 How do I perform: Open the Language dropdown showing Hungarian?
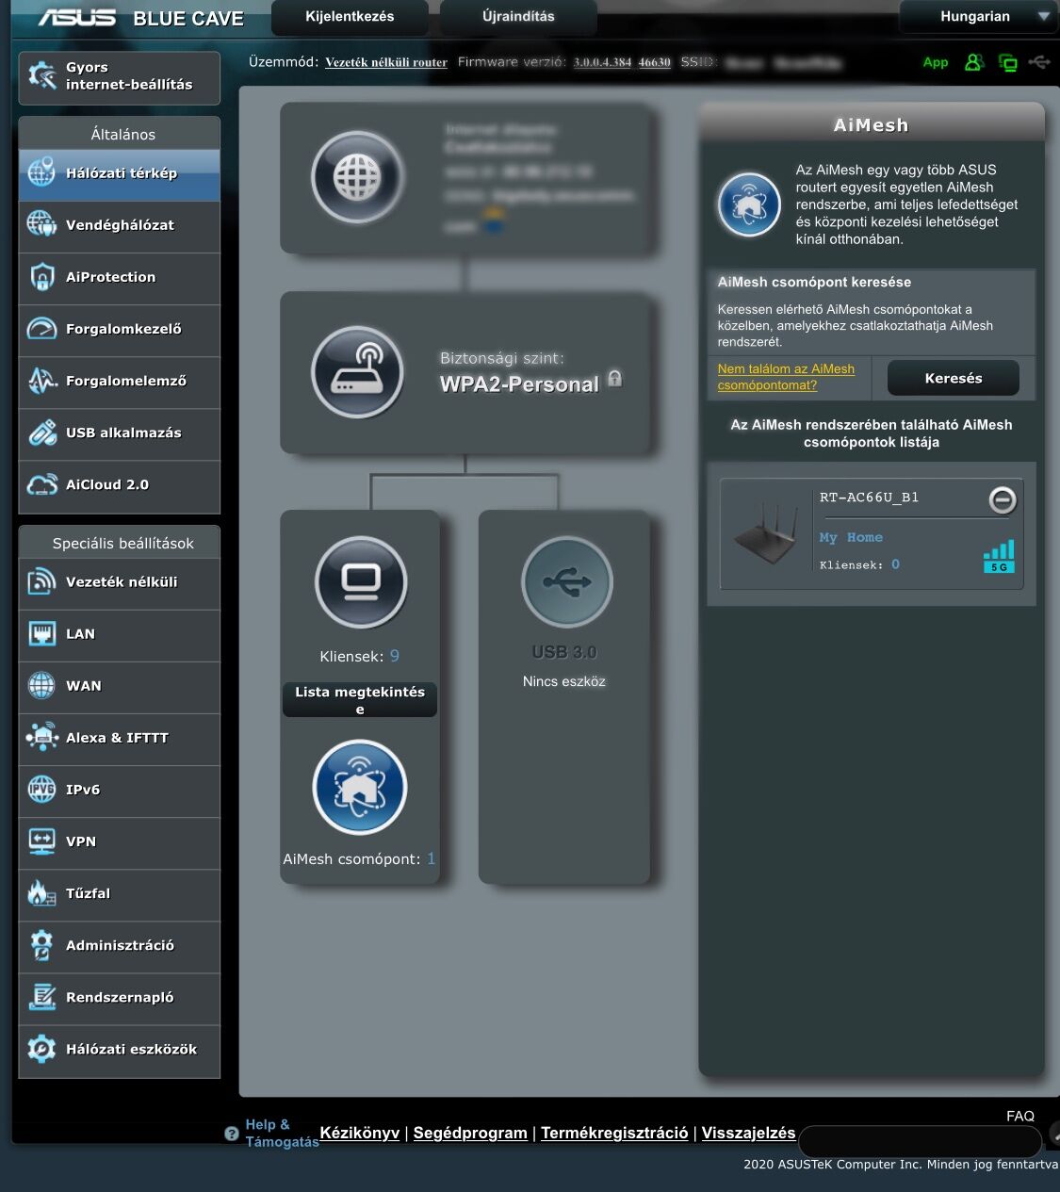(978, 17)
